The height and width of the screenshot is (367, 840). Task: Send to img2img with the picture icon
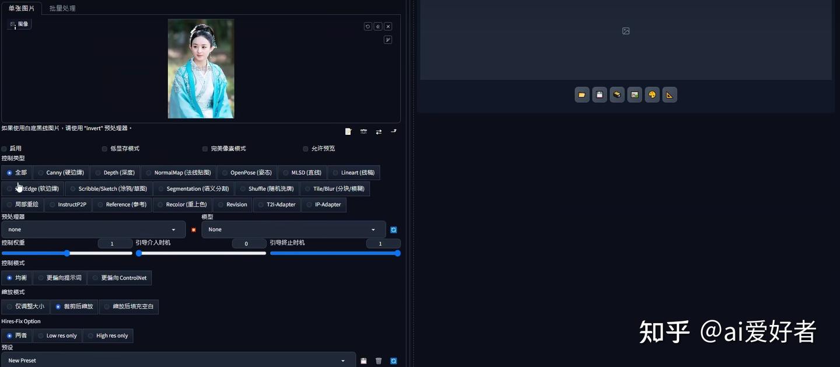[x=635, y=95]
